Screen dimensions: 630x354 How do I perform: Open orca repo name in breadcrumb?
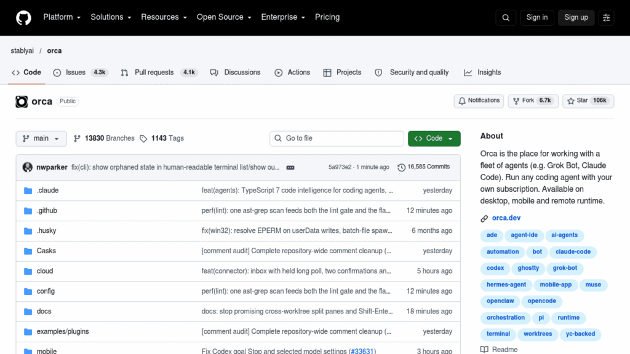[54, 51]
